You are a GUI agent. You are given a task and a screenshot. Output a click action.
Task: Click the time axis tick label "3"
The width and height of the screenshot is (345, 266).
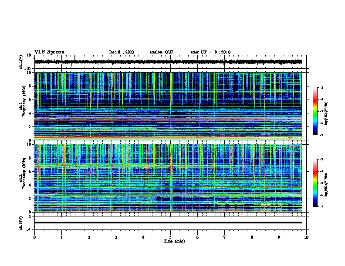[116, 237]
